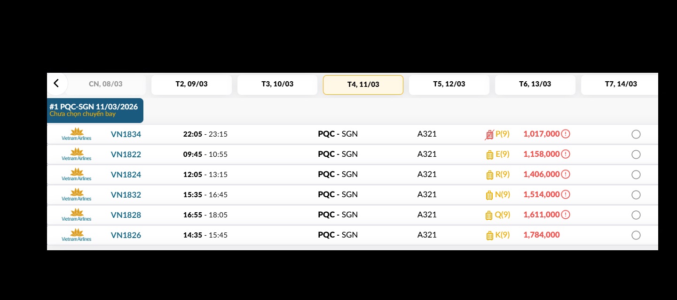Click the alert icon beside price 1,158,000
Image resolution: width=677 pixels, height=300 pixels.
click(x=566, y=154)
